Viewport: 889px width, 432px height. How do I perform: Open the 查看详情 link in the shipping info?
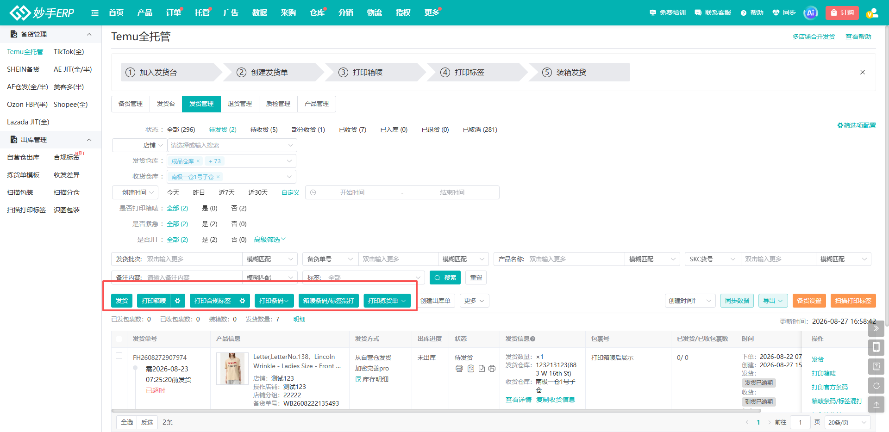519,400
